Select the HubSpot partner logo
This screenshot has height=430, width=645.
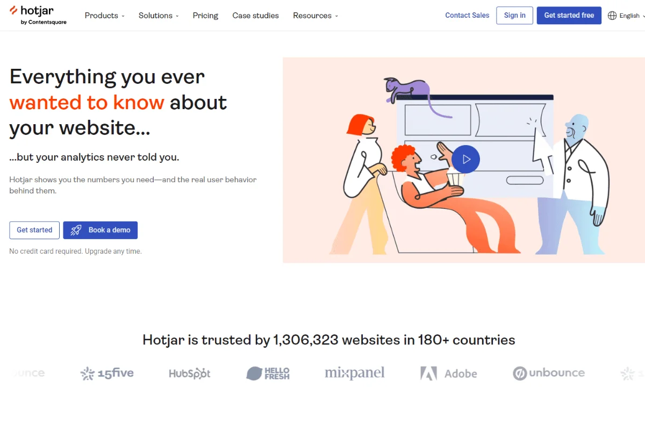pos(189,373)
